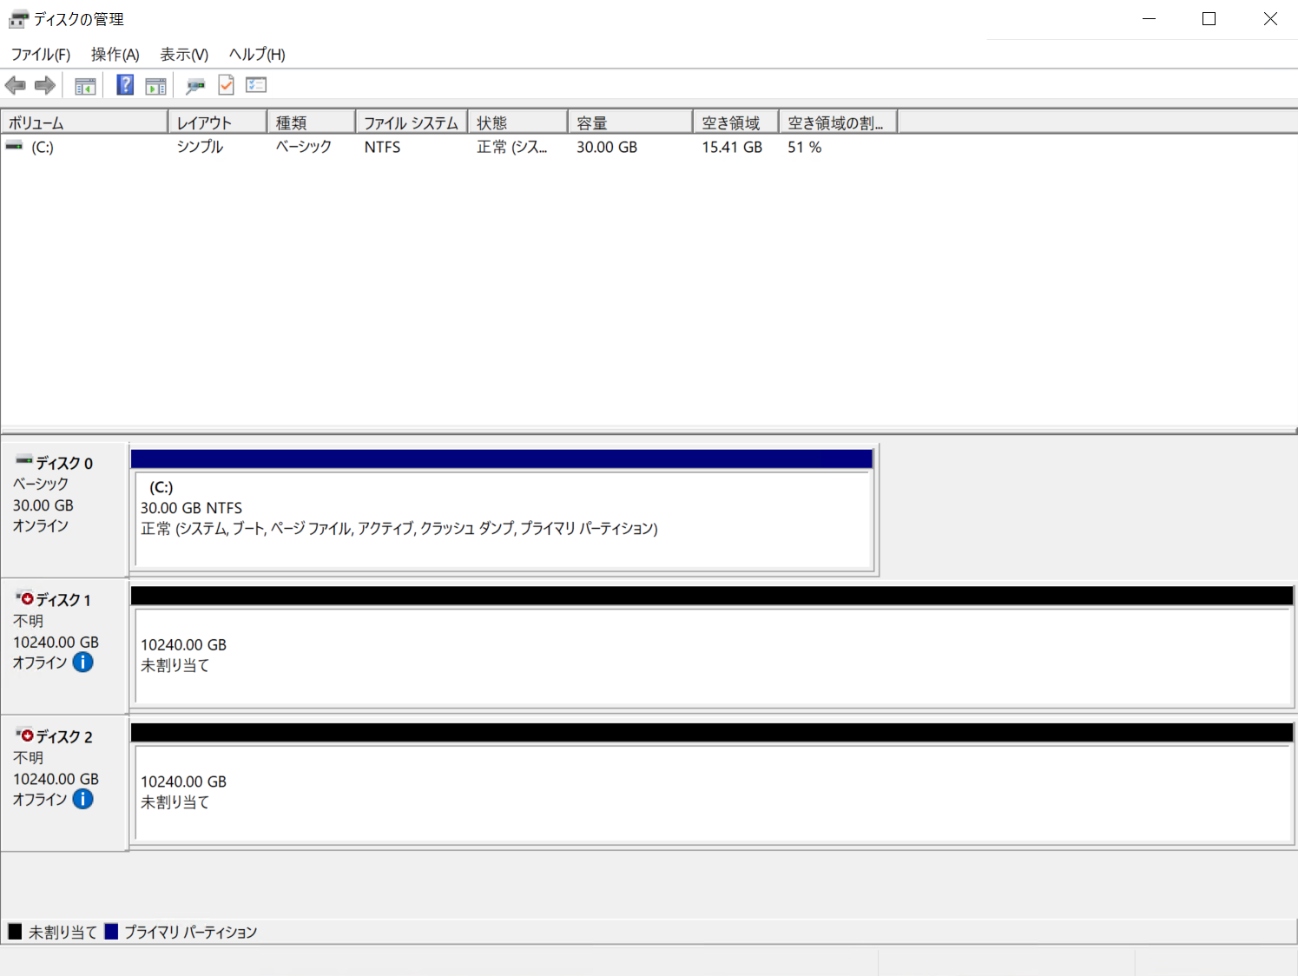Viewport: 1298px width, 976px height.
Task: Click the info icon next to ディスク 2 offline status
Action: [83, 799]
